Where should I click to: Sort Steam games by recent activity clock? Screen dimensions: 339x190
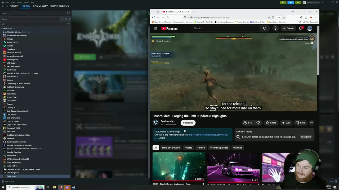[66, 19]
